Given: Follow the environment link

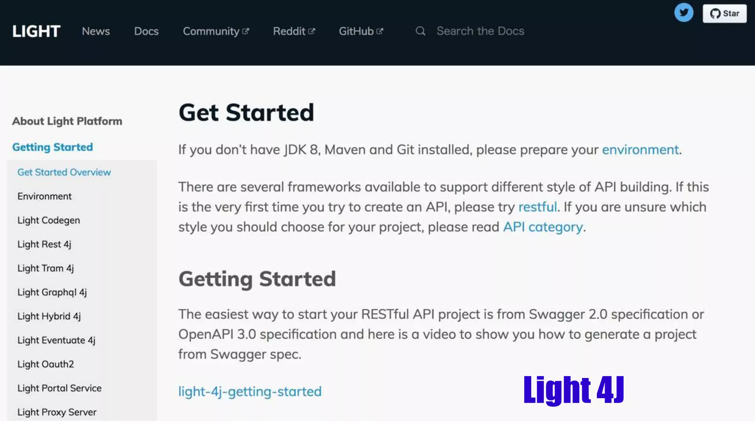Looking at the screenshot, I should pyautogui.click(x=640, y=150).
